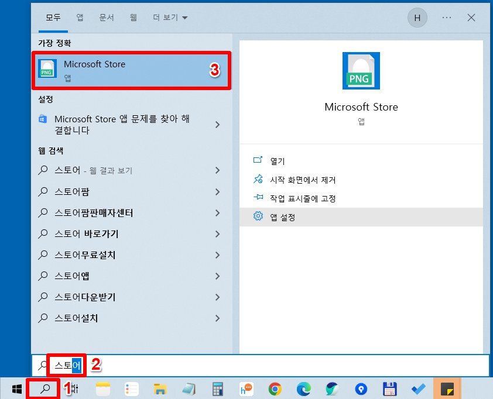Switch to the 문서 tab

coord(107,18)
